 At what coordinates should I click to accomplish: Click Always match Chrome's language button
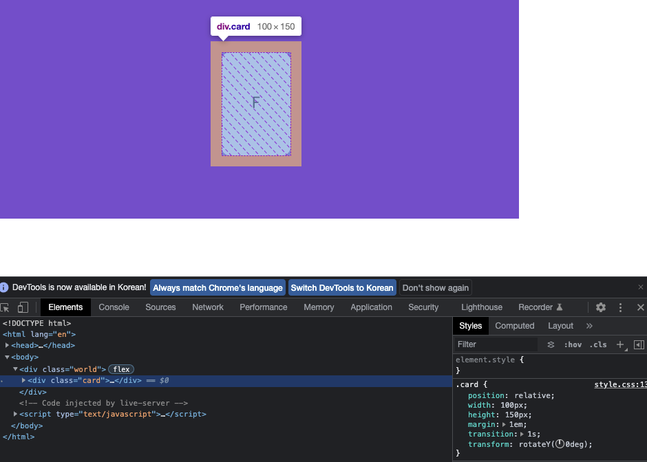tap(218, 287)
